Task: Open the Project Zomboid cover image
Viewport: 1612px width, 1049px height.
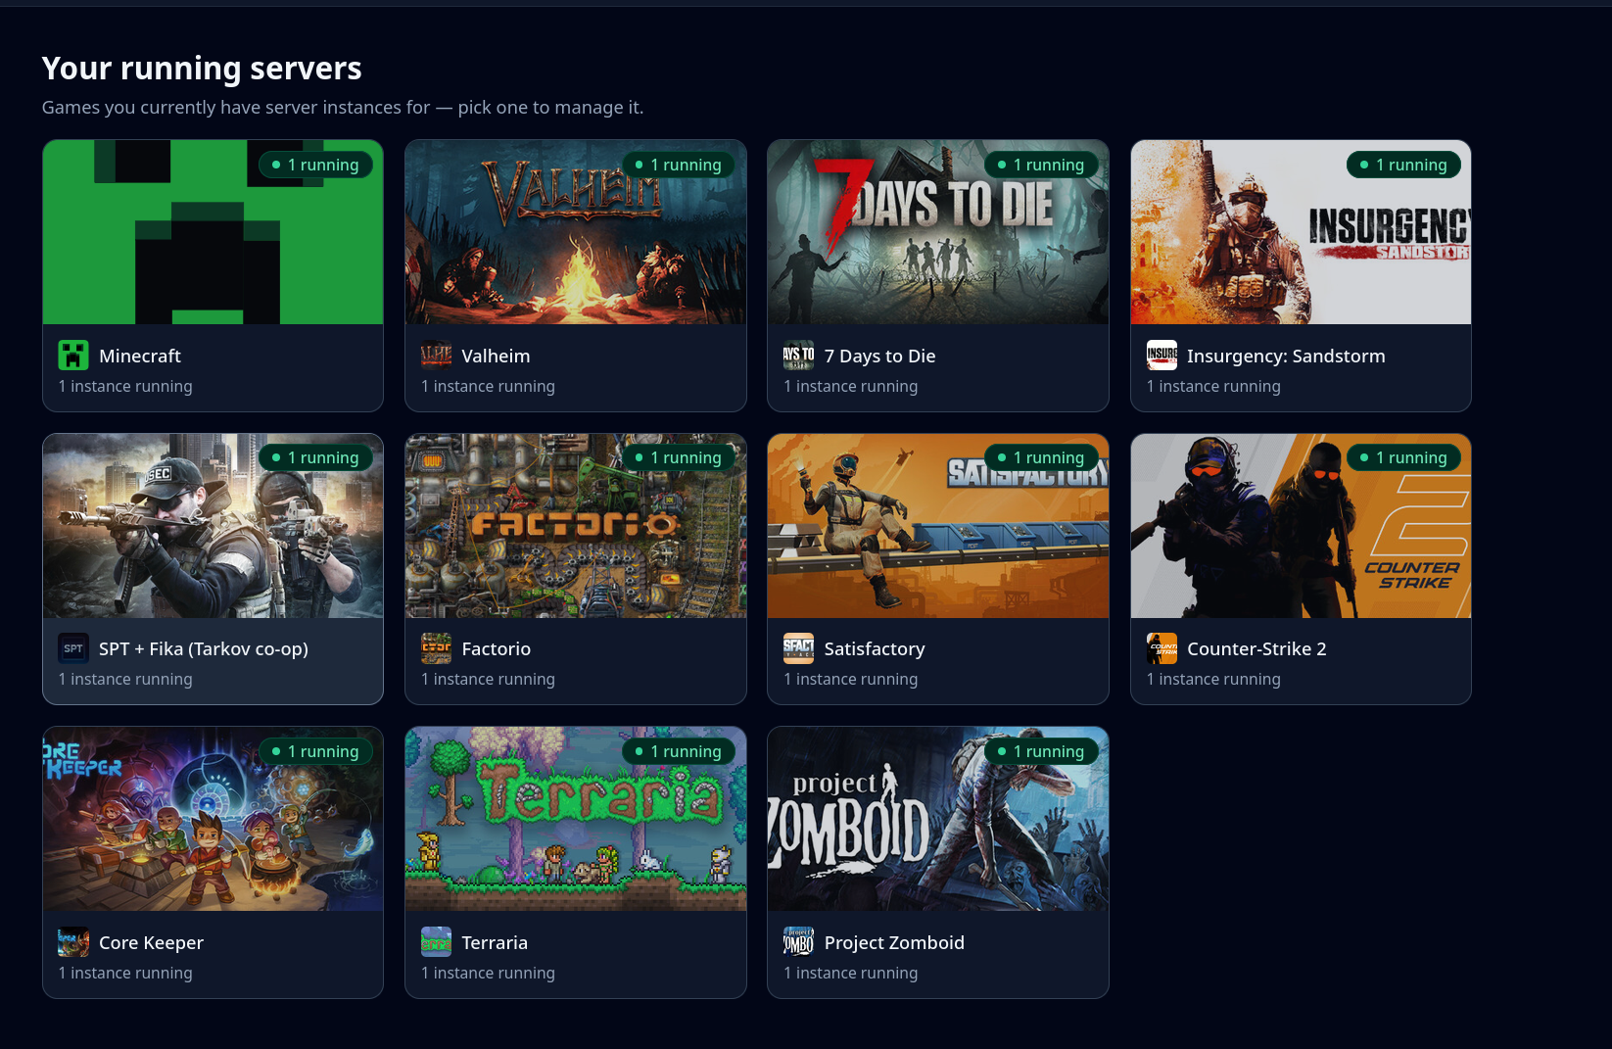Action: click(938, 819)
